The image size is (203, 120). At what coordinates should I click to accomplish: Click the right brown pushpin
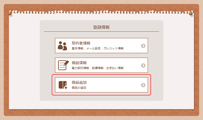pos(191,13)
